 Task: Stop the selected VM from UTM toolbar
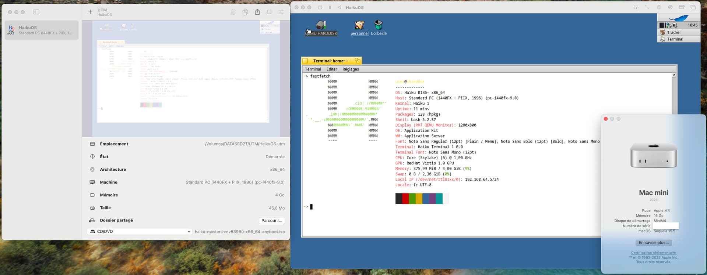(x=269, y=12)
